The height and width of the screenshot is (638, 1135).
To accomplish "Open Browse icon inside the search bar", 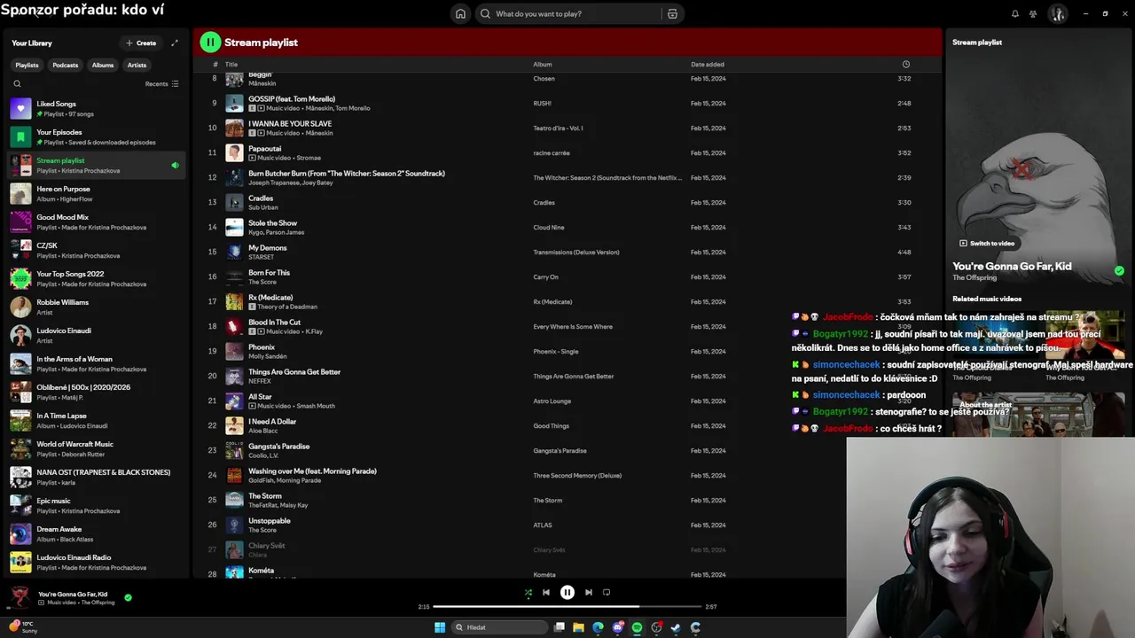I will [x=672, y=13].
